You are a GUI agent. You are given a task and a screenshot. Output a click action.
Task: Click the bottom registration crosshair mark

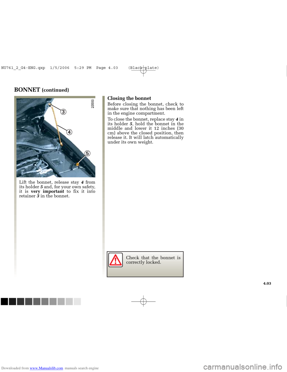[143, 301]
